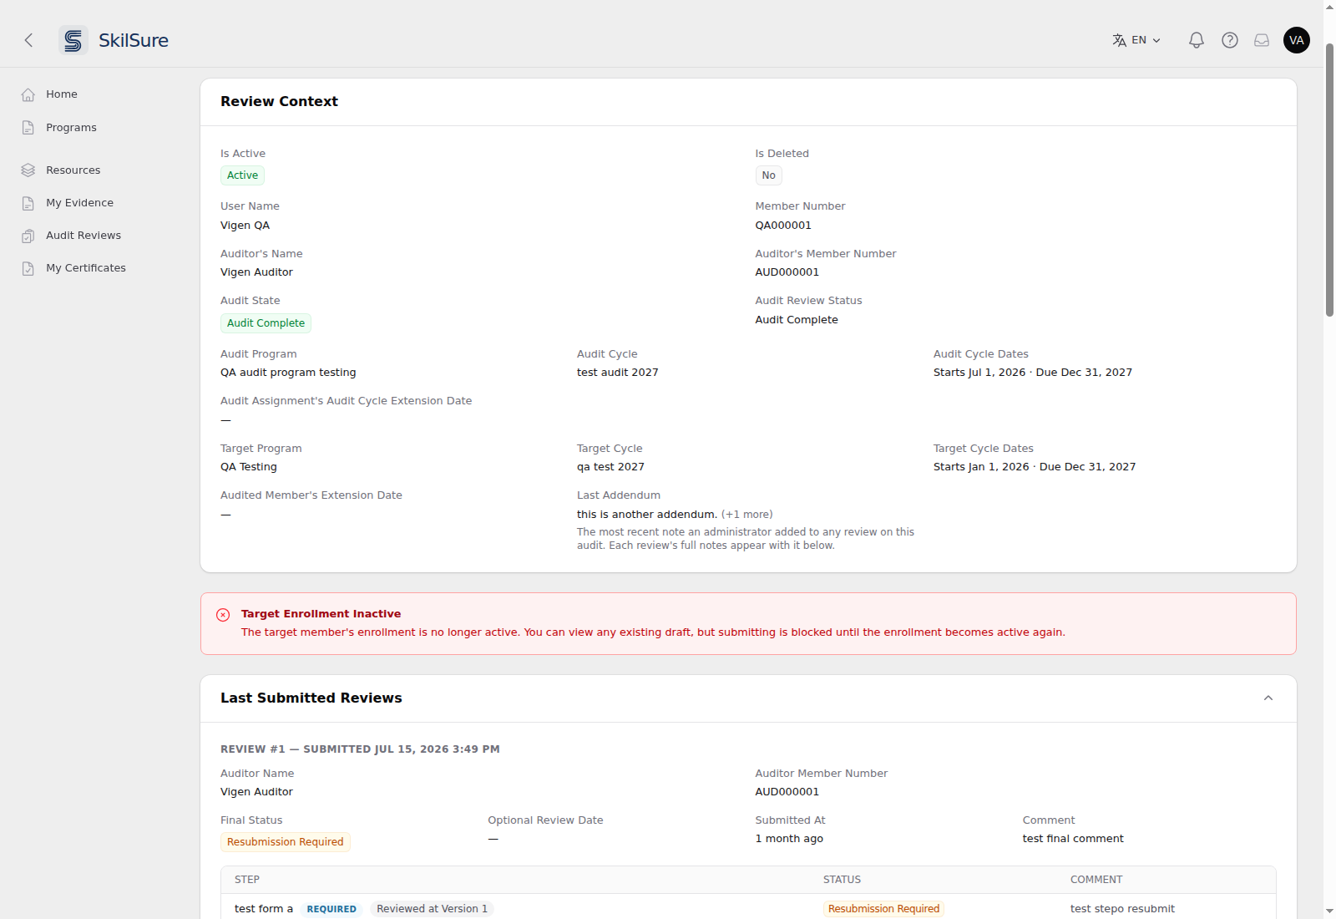Click 'Audit Complete' review status text
The width and height of the screenshot is (1336, 919).
point(797,320)
